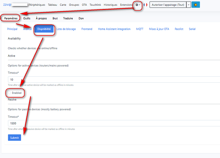Click the active Timeout field showing 10
The width and height of the screenshot is (220, 158).
pyautogui.click(x=112, y=79)
